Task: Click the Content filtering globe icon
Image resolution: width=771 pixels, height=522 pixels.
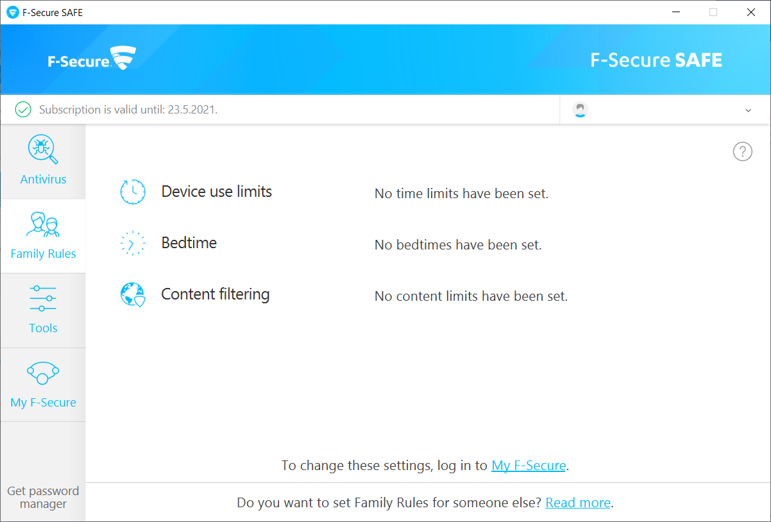Action: [x=133, y=295]
